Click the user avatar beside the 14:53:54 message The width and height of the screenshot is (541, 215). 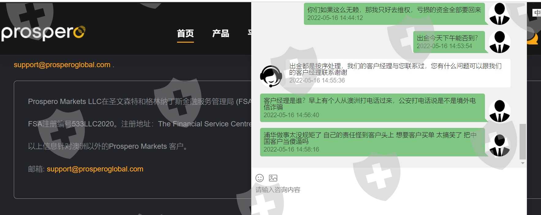(499, 42)
